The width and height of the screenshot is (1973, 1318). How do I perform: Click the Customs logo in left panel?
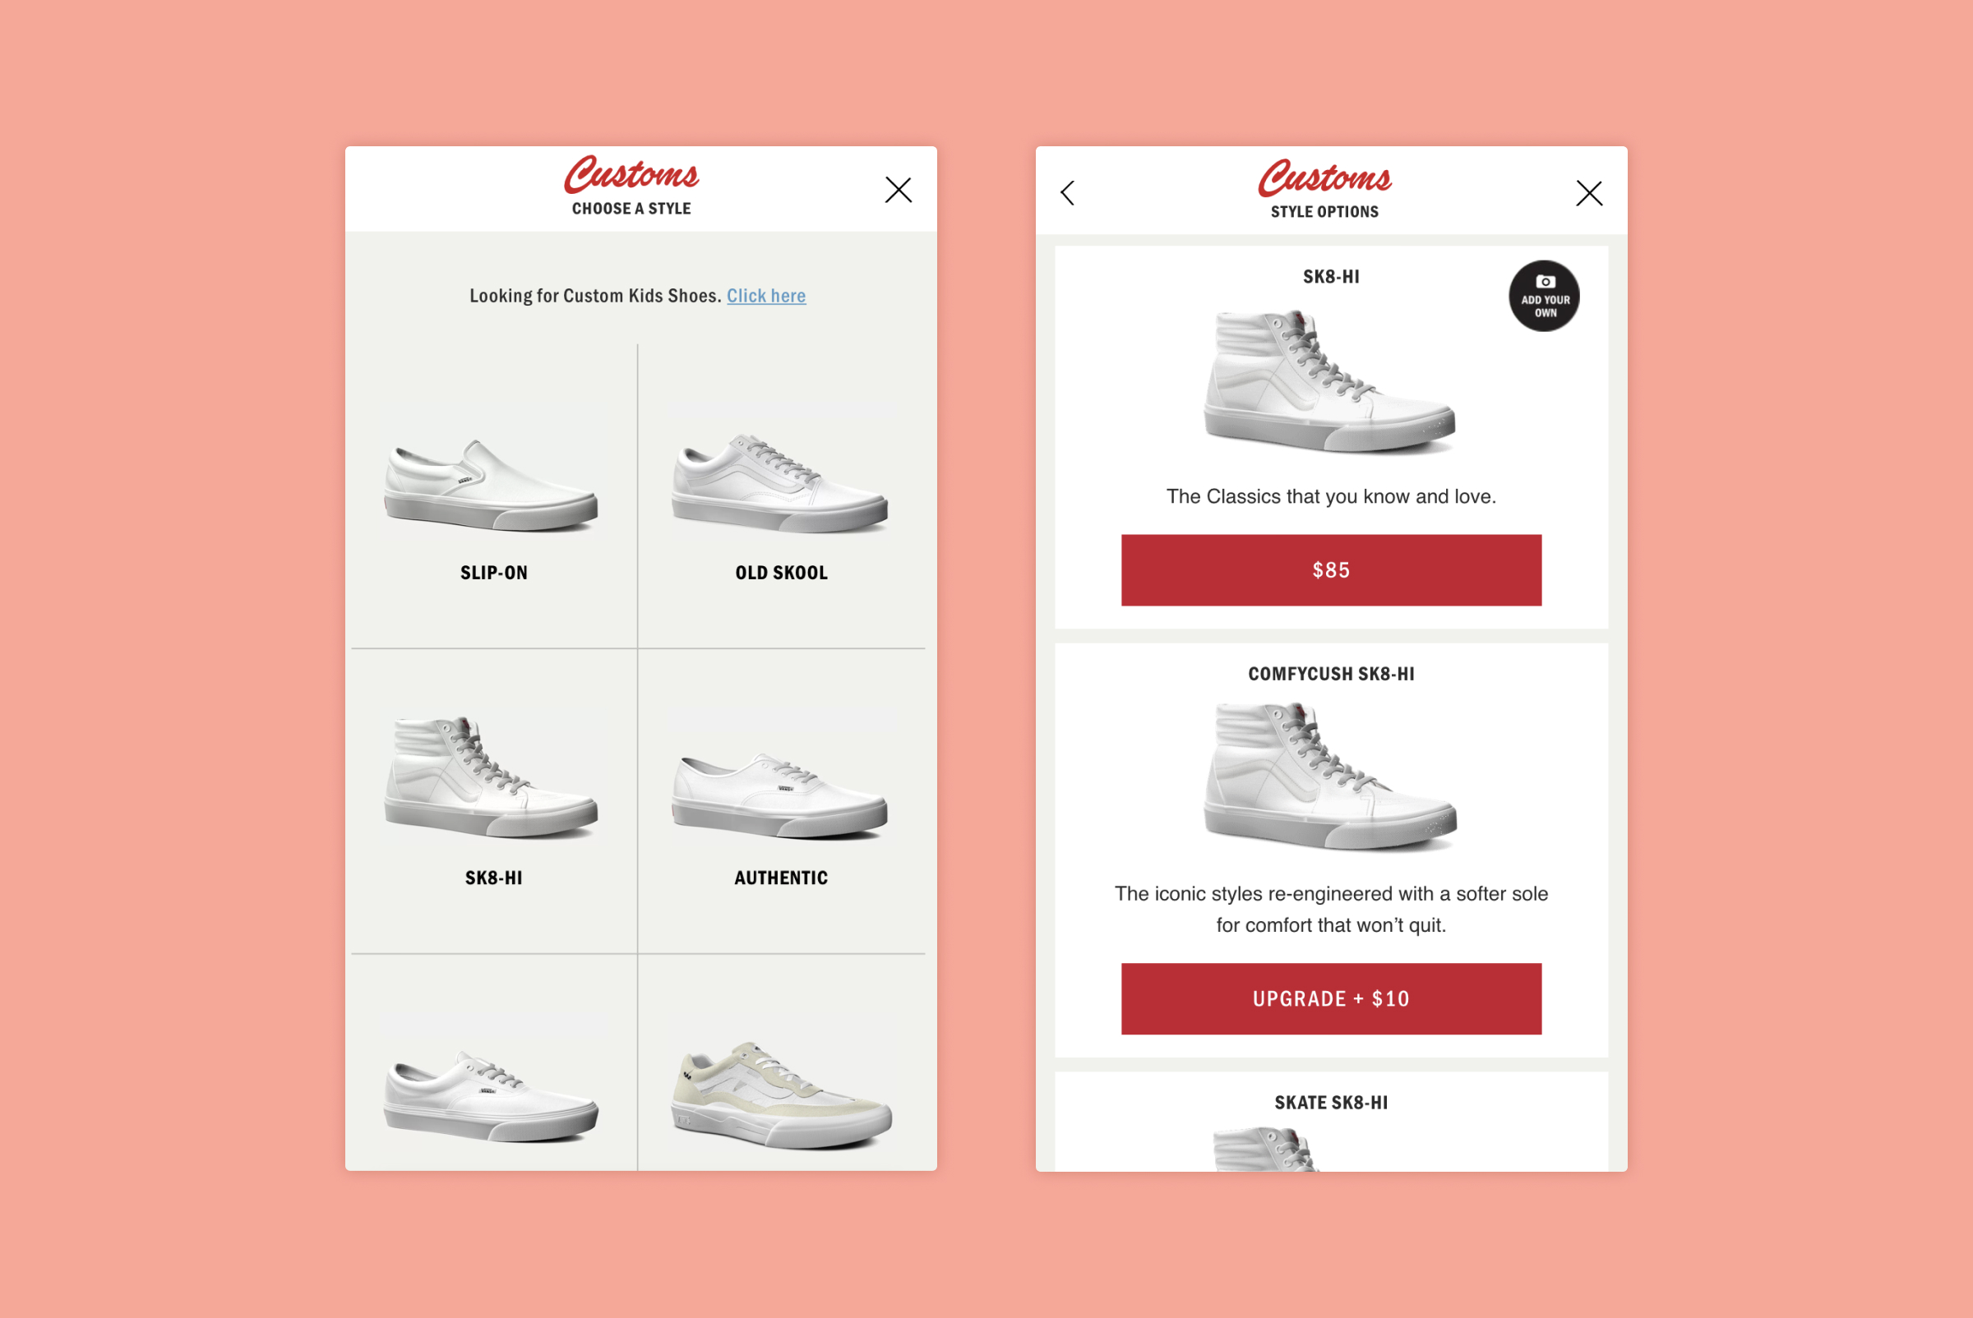(x=631, y=174)
